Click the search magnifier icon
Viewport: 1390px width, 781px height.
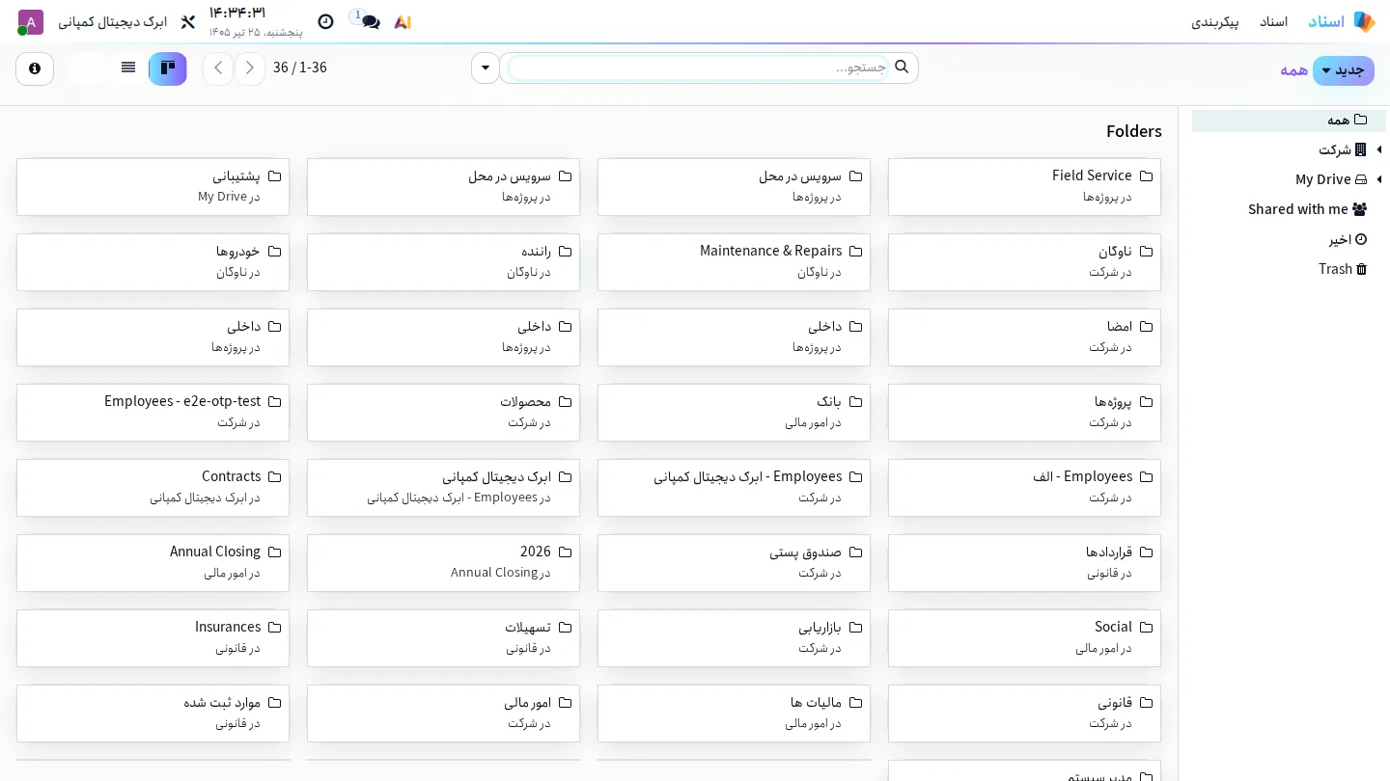coord(902,67)
